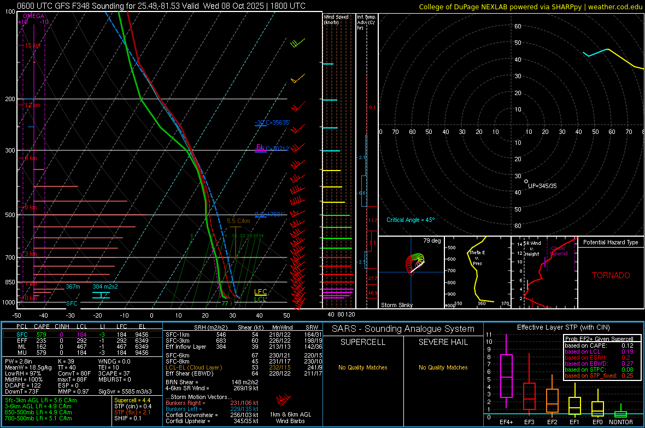645x428 pixels.
Task: Click 'SigSvr = 5585 m3/s3' value
Action: click(x=125, y=391)
